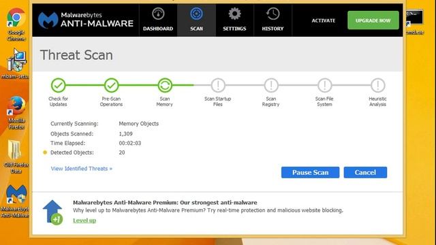Pause the running scan
Viewport: 436px width, 245px height.
[310, 172]
